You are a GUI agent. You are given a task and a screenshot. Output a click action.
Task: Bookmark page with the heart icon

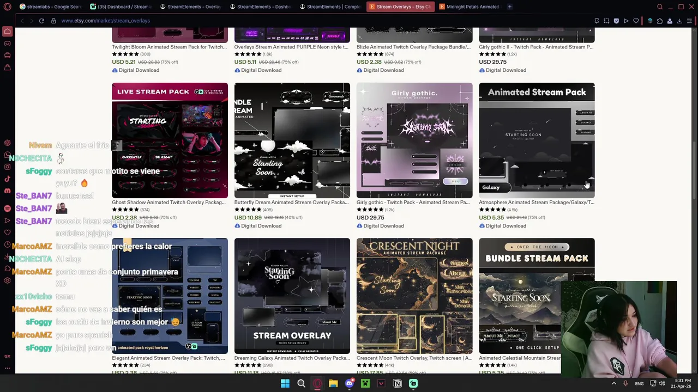tap(636, 21)
